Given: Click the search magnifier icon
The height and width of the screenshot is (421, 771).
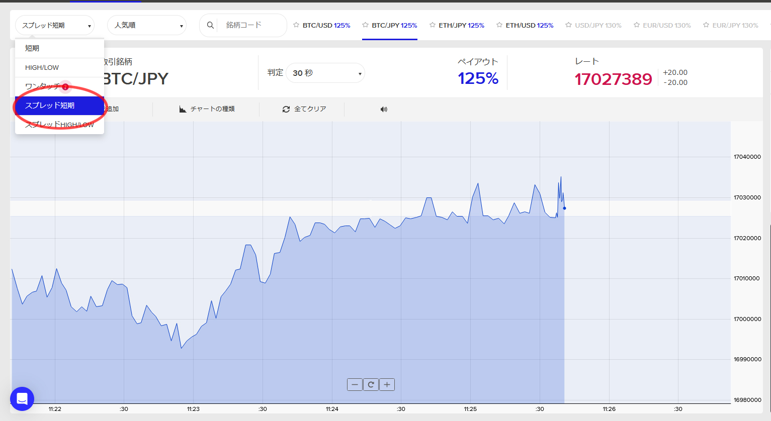Looking at the screenshot, I should coord(210,25).
